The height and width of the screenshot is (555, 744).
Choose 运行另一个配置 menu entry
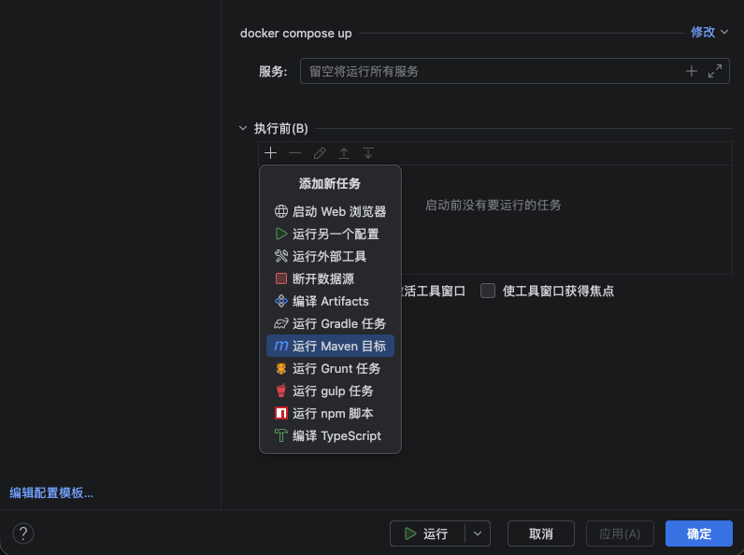(x=330, y=234)
